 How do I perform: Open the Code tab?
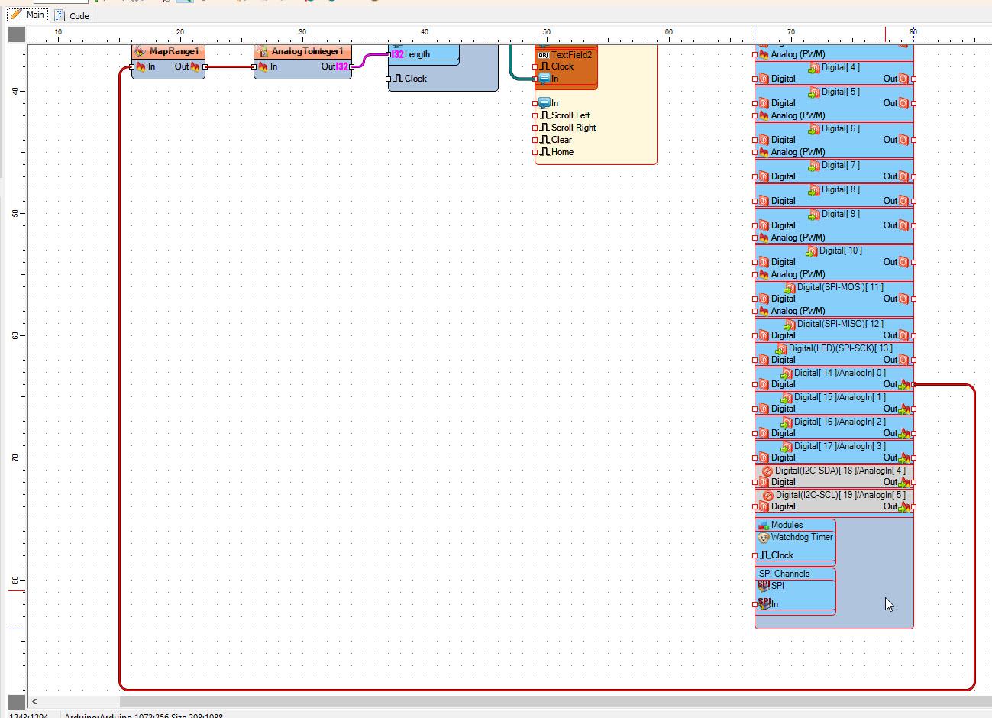click(72, 15)
